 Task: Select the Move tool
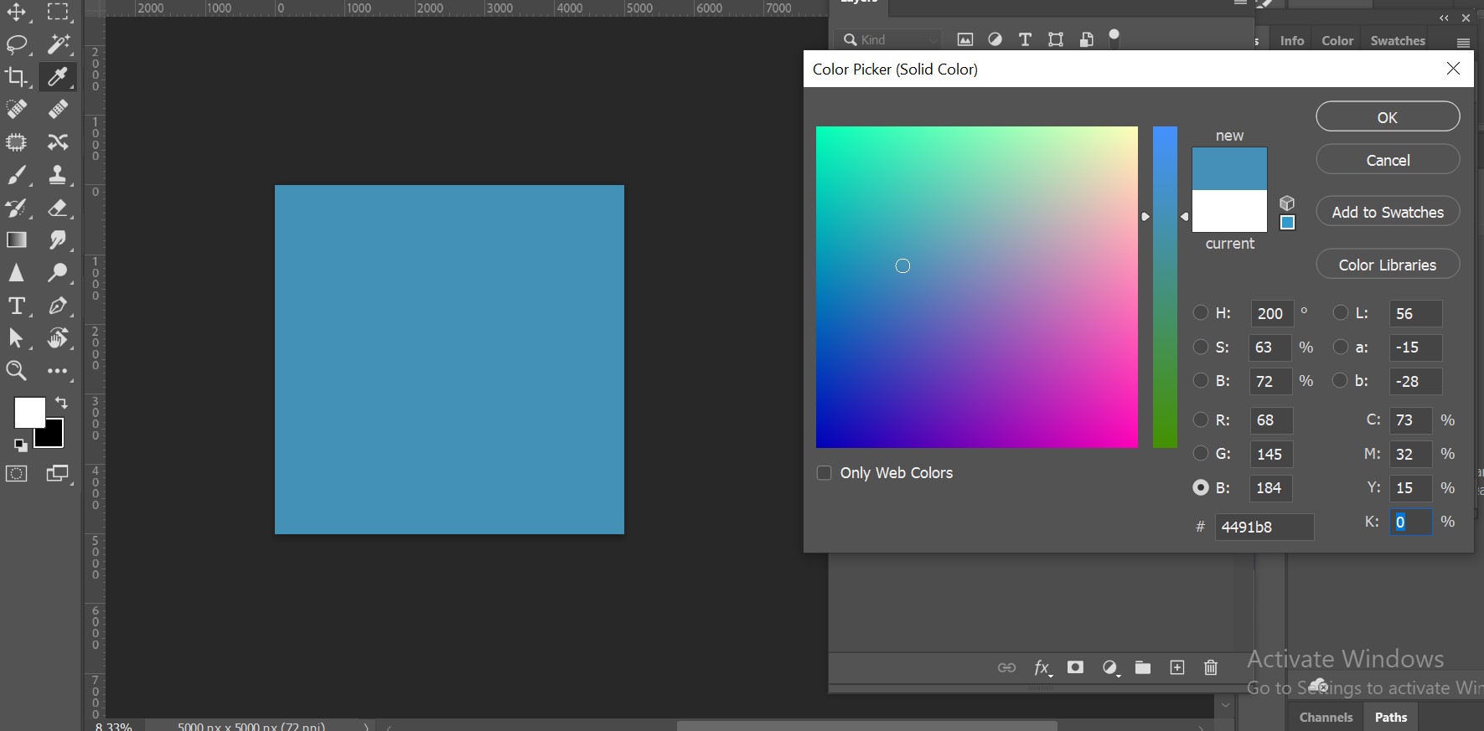click(16, 12)
